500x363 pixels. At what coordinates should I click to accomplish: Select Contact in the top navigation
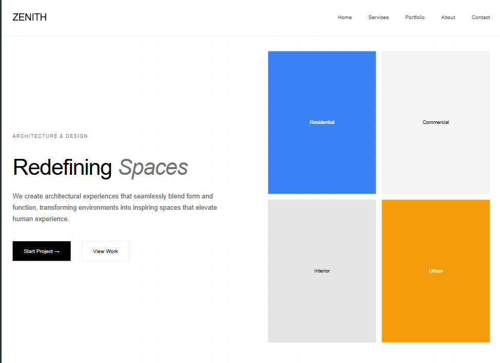point(480,17)
